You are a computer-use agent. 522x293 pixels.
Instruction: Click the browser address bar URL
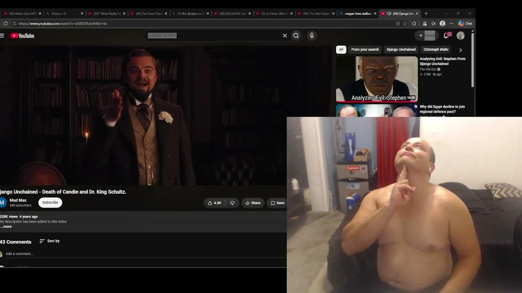(63, 24)
